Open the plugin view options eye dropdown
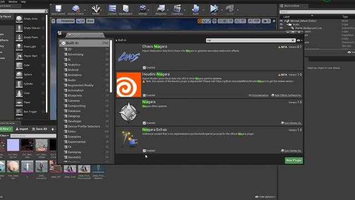Viewport: 355px width, 200px height. tap(300, 41)
